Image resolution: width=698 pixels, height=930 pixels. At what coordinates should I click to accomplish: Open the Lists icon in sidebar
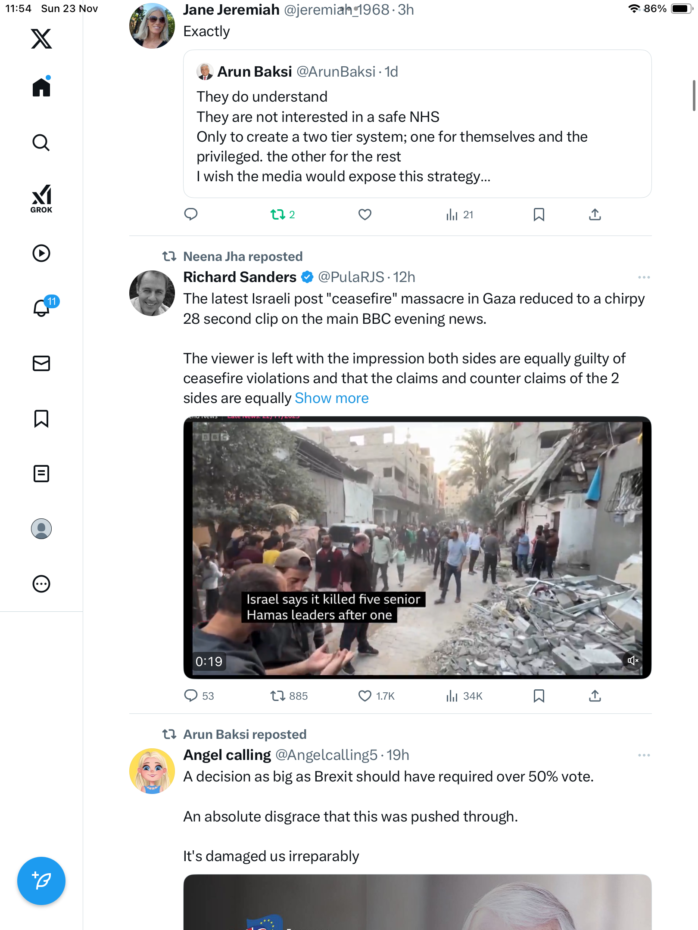[41, 474]
